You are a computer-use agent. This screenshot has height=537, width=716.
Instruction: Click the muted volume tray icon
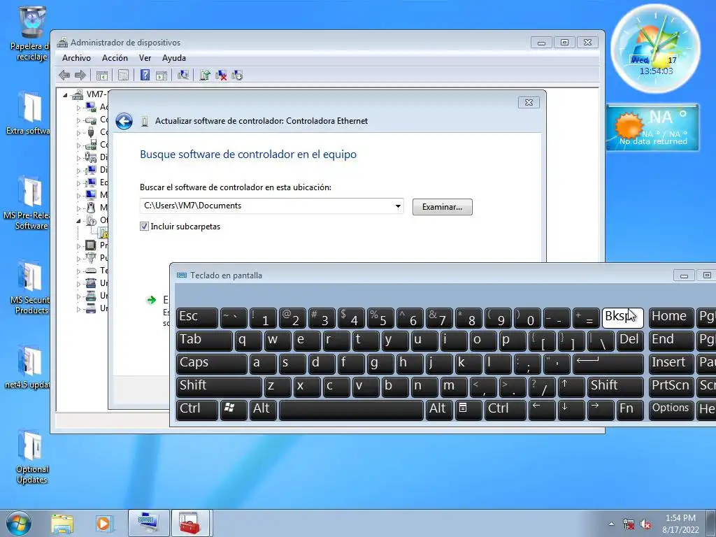pyautogui.click(x=645, y=524)
